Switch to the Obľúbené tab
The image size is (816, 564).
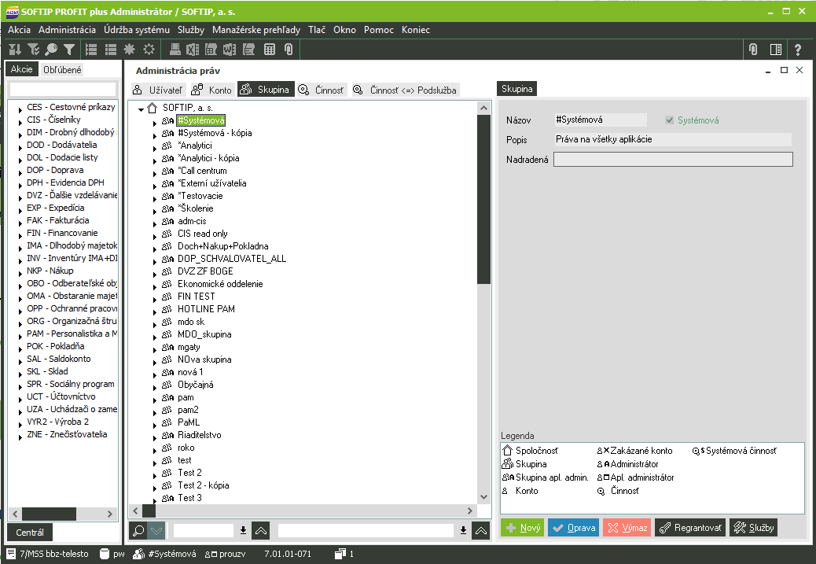click(62, 69)
